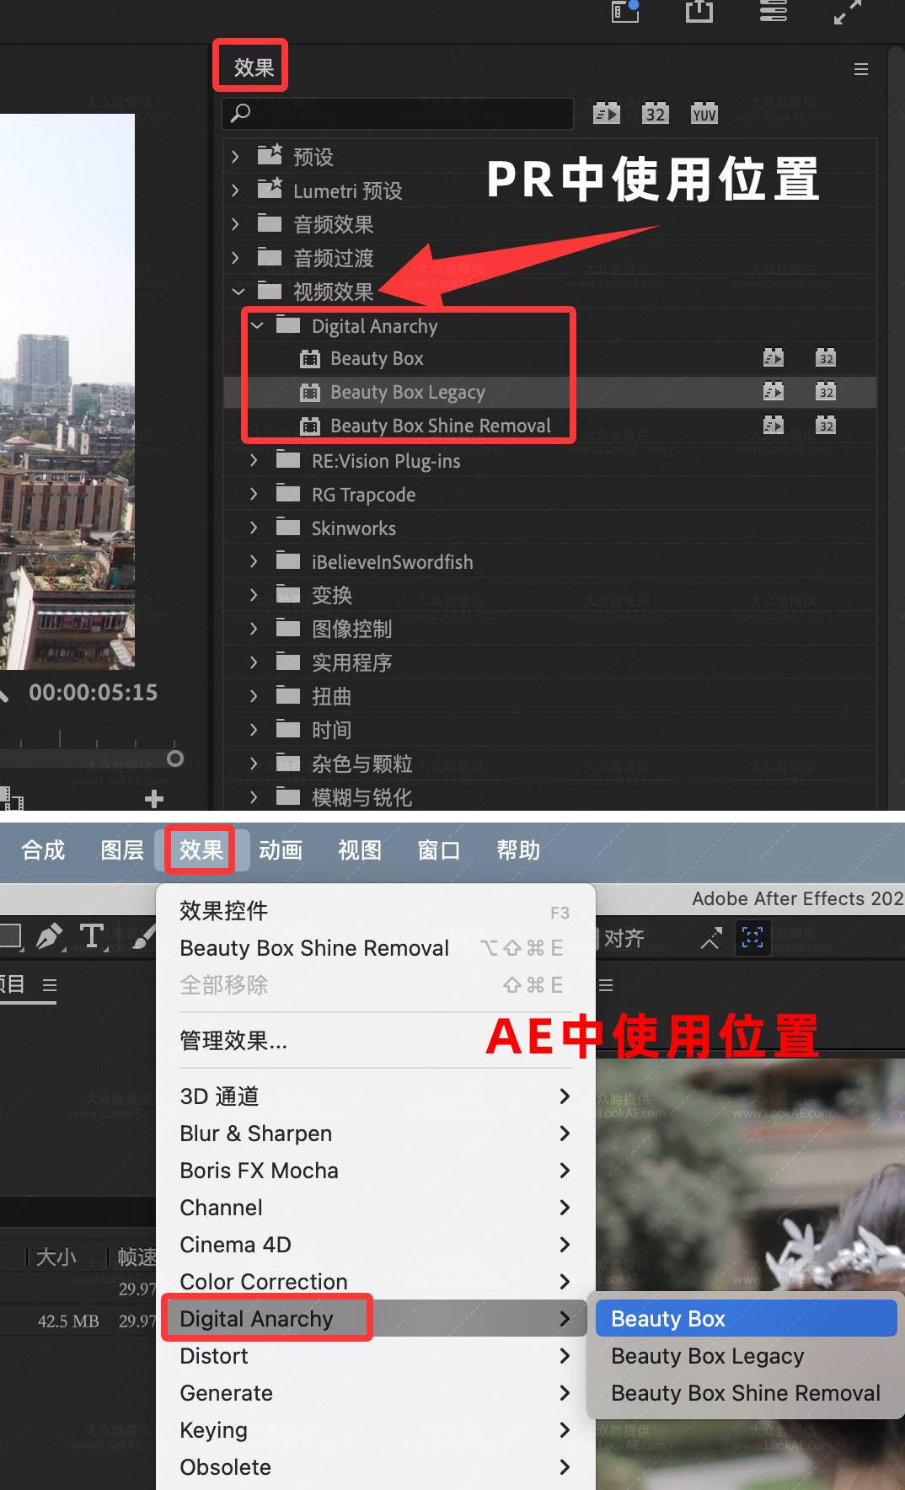Click accelerated badge on Beauty Box row
Image resolution: width=905 pixels, height=1490 pixels.
[774, 358]
